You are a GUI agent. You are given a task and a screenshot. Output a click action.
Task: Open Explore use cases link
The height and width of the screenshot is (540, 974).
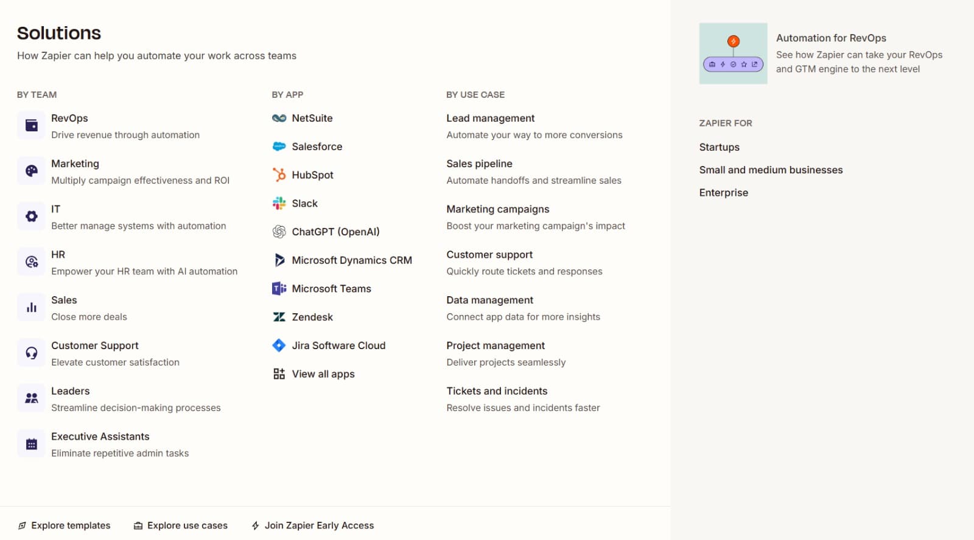[187, 525]
